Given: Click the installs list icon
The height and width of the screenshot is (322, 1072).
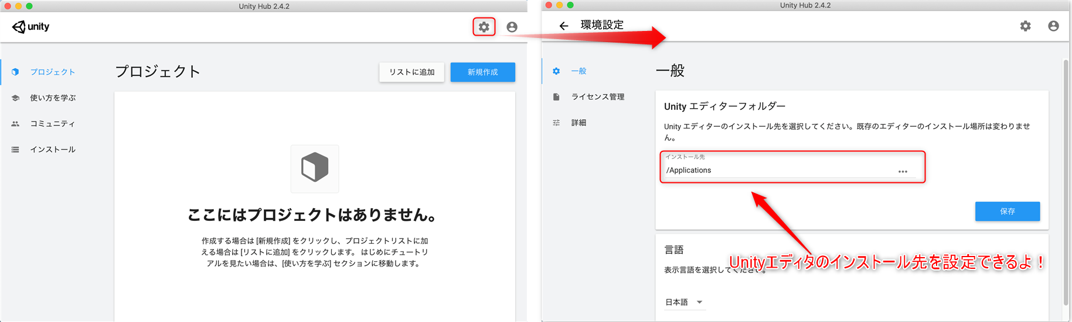Looking at the screenshot, I should point(15,150).
